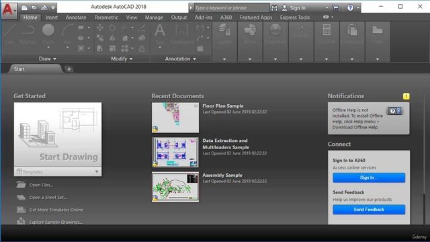Viewport: 430px width, 242px height.
Task: Open the Assembly Sample thumbnail
Action: coord(175,187)
